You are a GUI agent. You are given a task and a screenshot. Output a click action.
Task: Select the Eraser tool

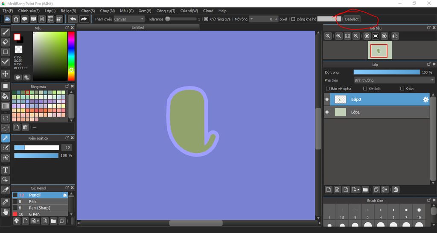(5, 42)
